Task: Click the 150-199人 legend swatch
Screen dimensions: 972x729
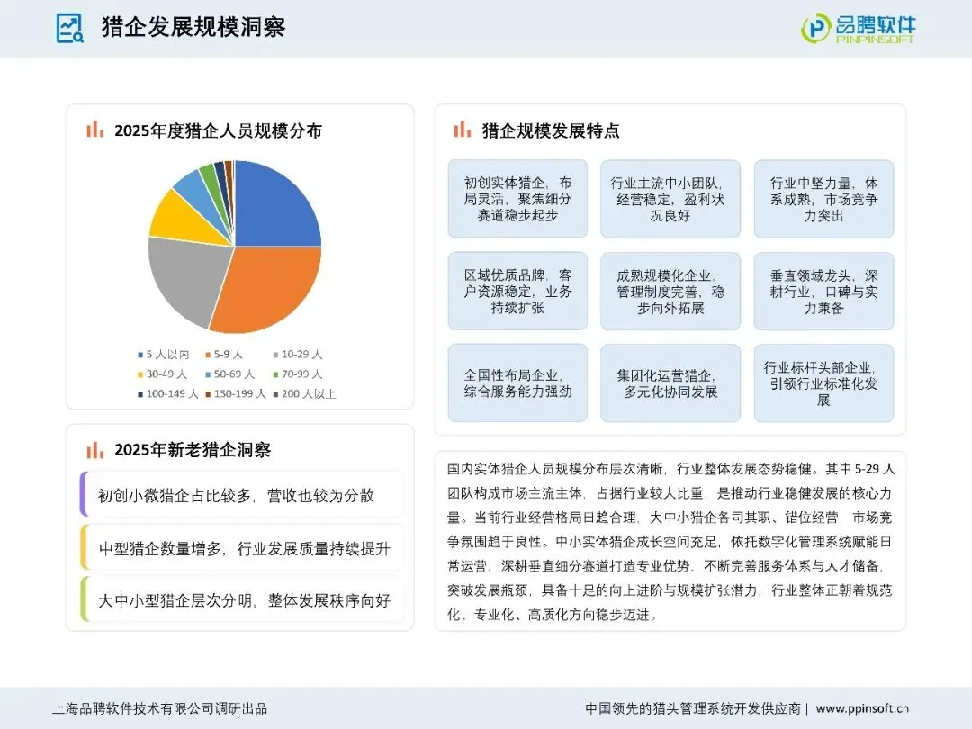Action: tap(208, 394)
